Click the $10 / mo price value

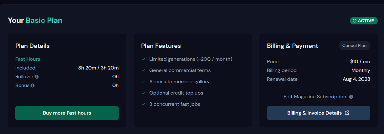click(x=360, y=62)
